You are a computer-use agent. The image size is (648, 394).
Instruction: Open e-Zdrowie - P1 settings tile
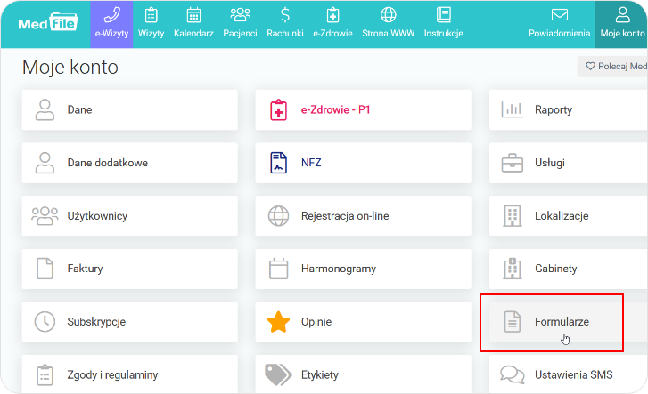(363, 110)
